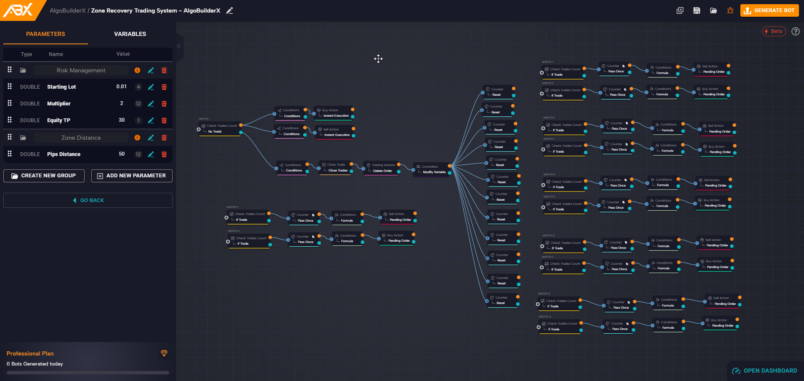Click the GO BACK button
804x381 pixels.
[88, 200]
